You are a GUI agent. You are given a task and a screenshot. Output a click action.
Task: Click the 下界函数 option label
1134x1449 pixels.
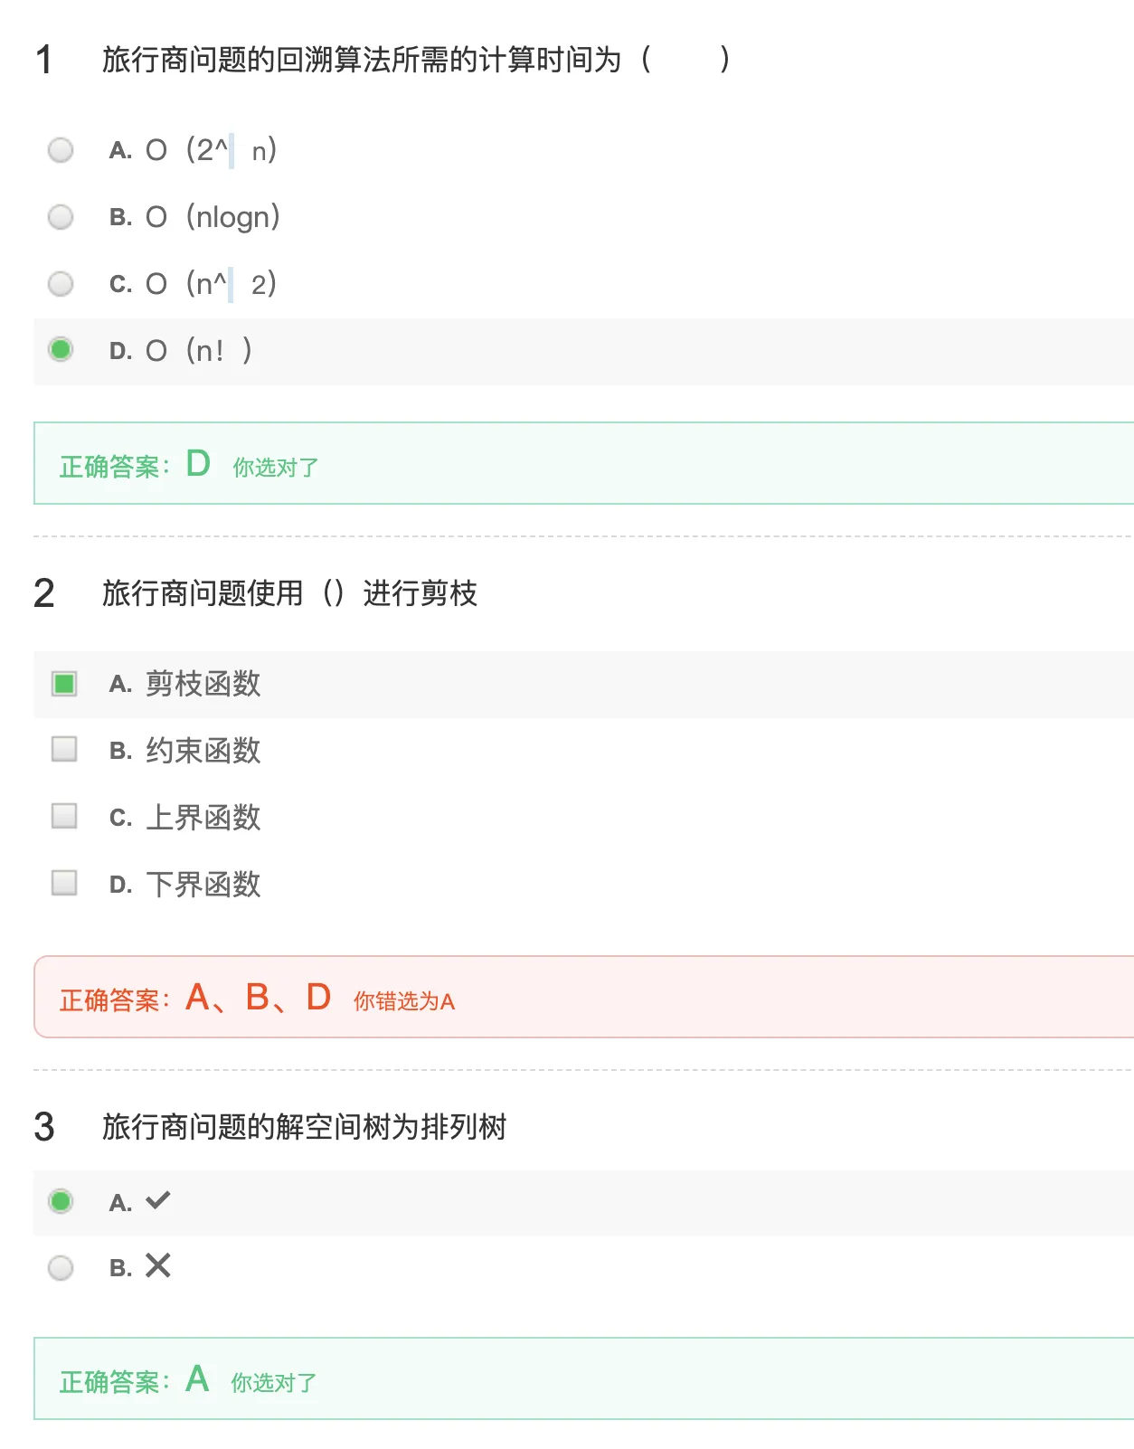[203, 884]
